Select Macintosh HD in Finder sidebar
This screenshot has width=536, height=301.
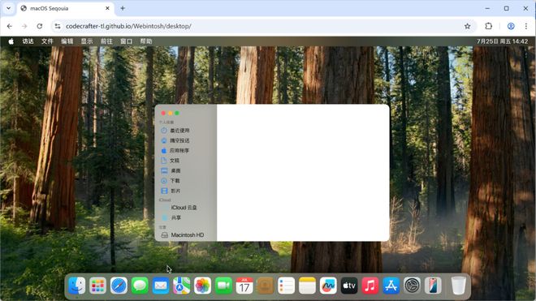click(186, 235)
